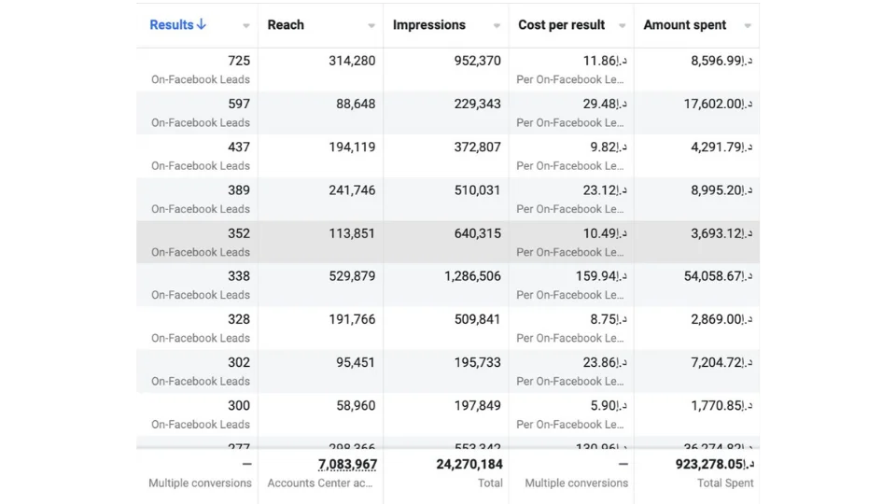The height and width of the screenshot is (504, 896).
Task: Click the reach value 88,648
Action: pyautogui.click(x=356, y=104)
